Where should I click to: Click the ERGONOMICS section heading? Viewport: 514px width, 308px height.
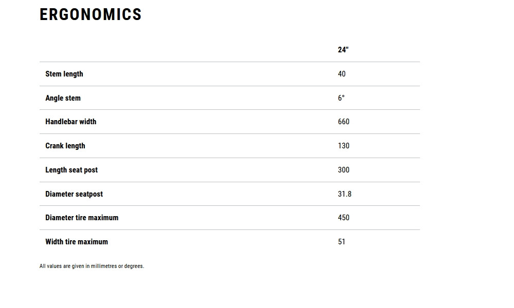[90, 14]
